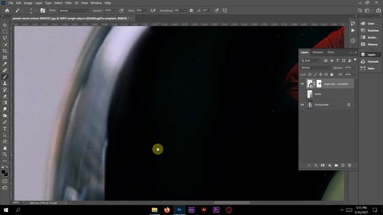This screenshot has width=383, height=215.
Task: Create a new group folder icon
Action: pos(336,165)
